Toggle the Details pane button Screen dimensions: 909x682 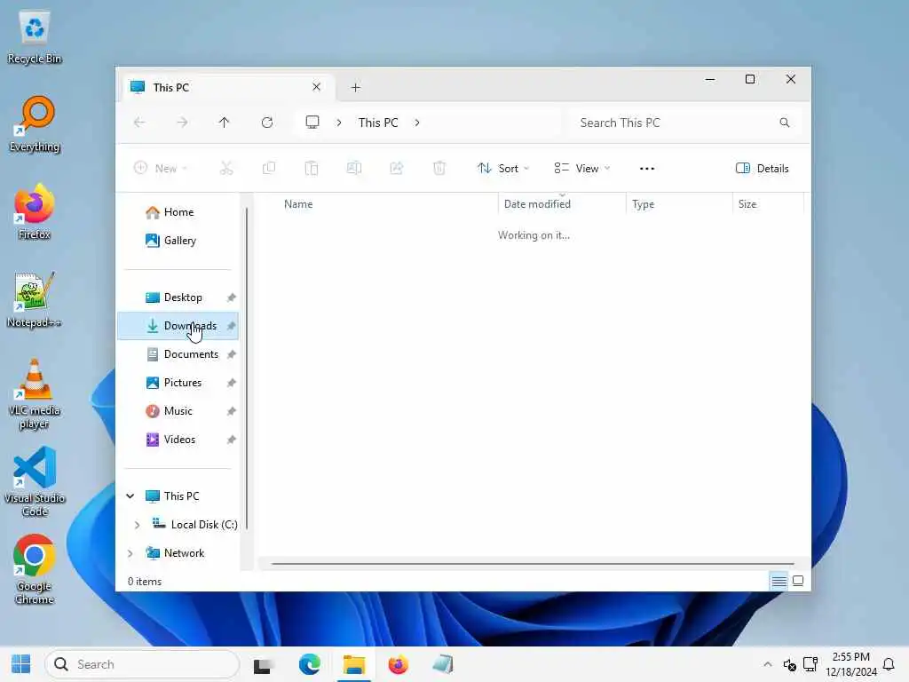click(763, 168)
